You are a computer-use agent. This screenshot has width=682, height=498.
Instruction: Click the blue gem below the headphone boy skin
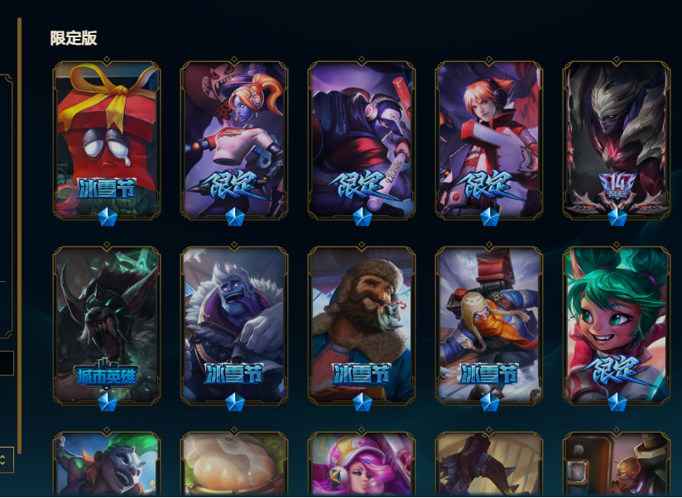[490, 217]
